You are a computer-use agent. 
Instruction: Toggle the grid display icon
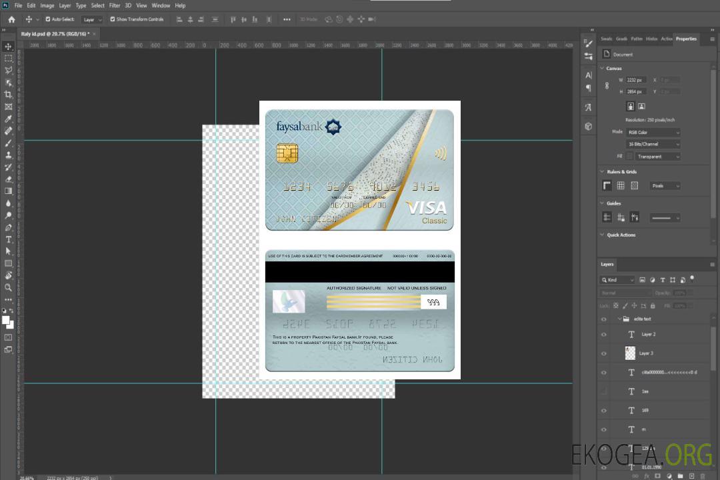point(621,186)
